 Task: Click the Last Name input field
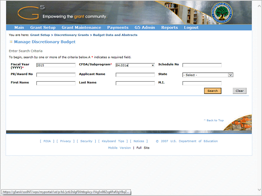[x=135, y=83]
